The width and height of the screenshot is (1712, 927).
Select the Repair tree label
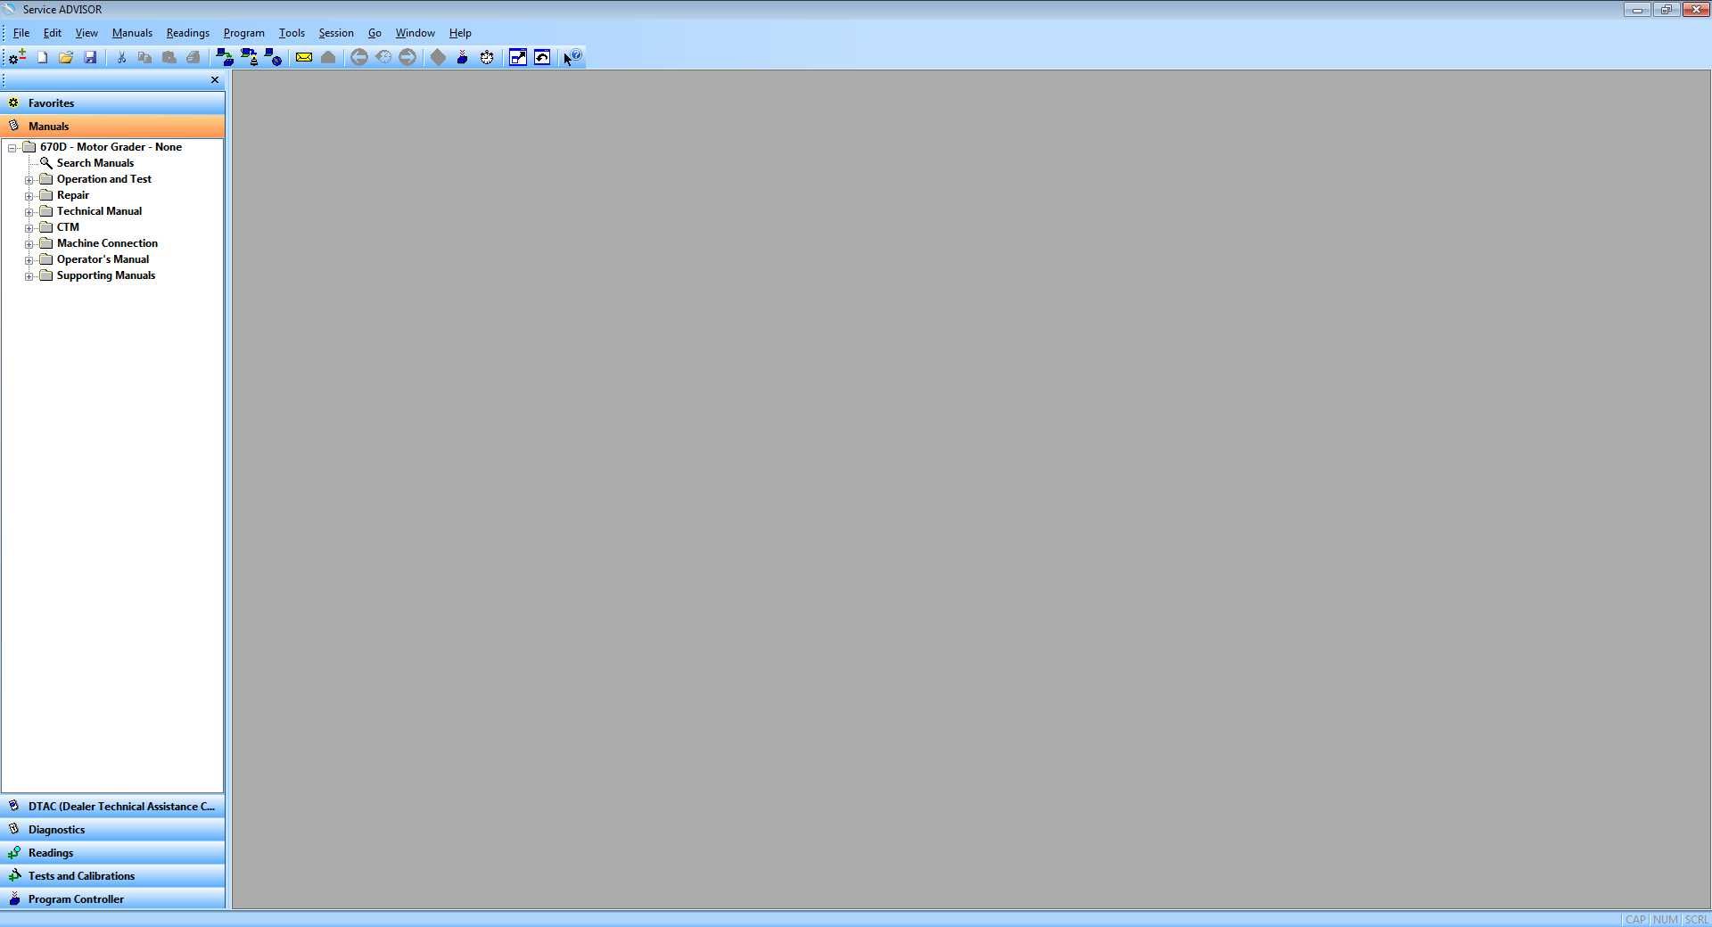(x=73, y=195)
